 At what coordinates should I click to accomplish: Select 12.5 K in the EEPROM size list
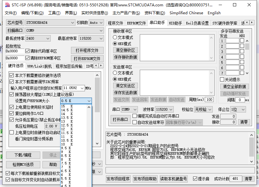(74, 125)
